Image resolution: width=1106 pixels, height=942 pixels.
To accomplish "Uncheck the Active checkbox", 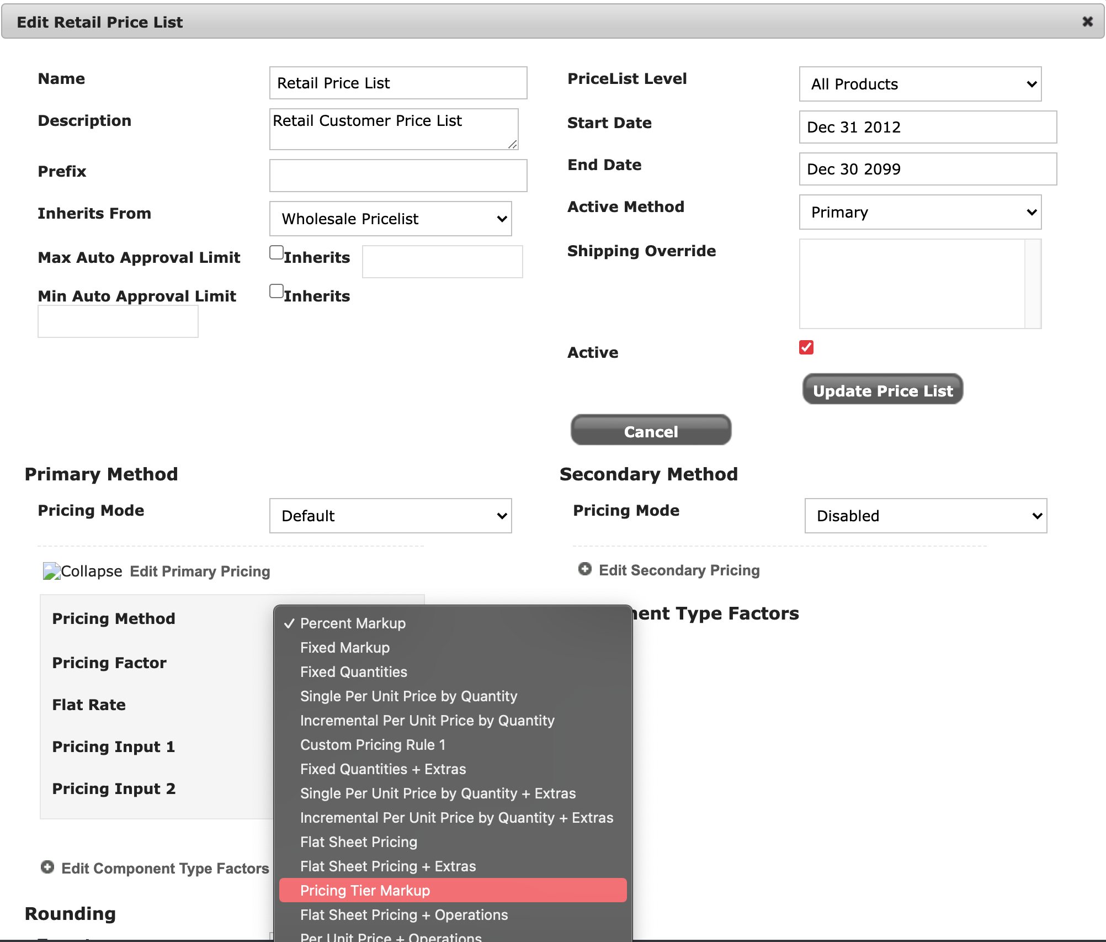I will pyautogui.click(x=806, y=347).
